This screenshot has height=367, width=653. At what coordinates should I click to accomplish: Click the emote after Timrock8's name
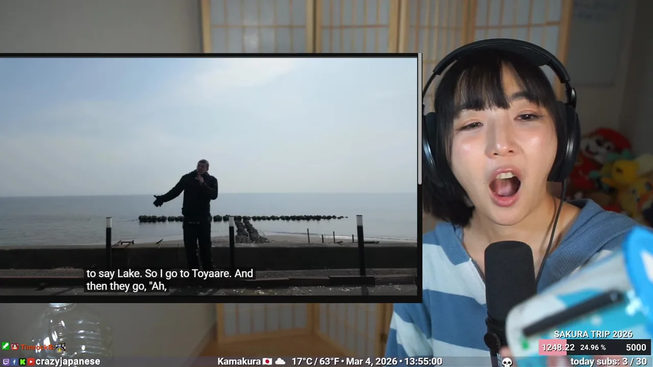point(61,348)
